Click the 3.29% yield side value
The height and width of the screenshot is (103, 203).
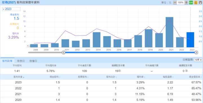coord(14,37)
